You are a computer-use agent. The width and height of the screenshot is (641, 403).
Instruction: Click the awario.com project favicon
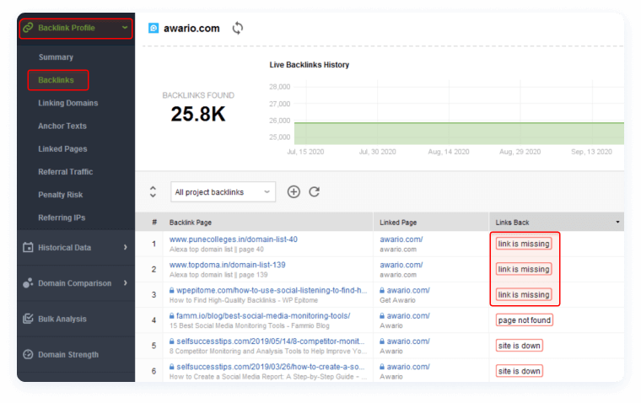[x=154, y=28]
